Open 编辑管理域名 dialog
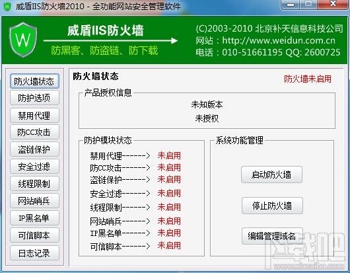This screenshot has width=350, height=273. point(272,236)
